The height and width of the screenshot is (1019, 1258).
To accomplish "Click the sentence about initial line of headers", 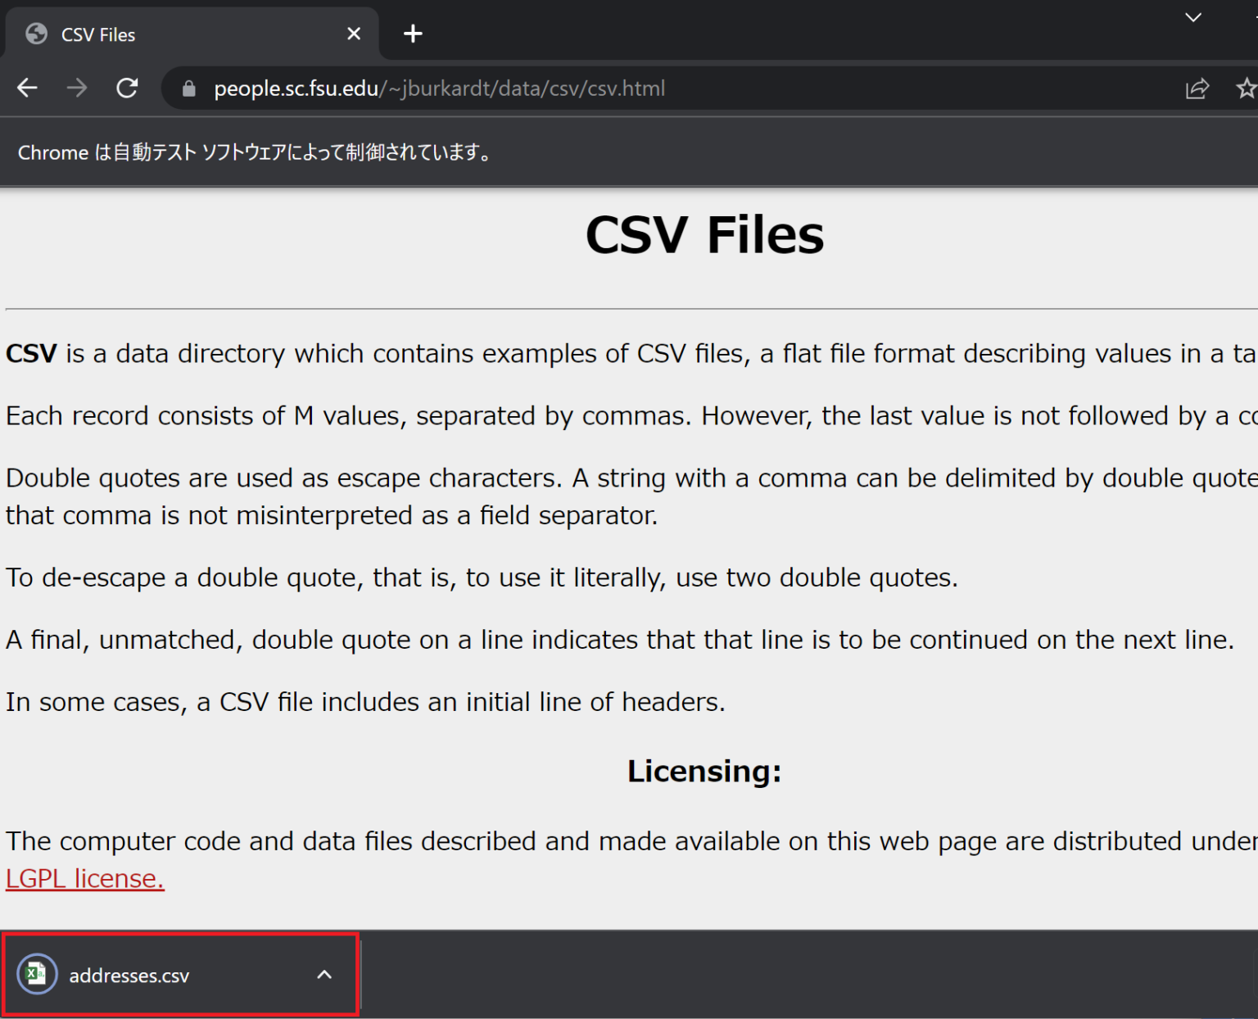I will point(365,702).
